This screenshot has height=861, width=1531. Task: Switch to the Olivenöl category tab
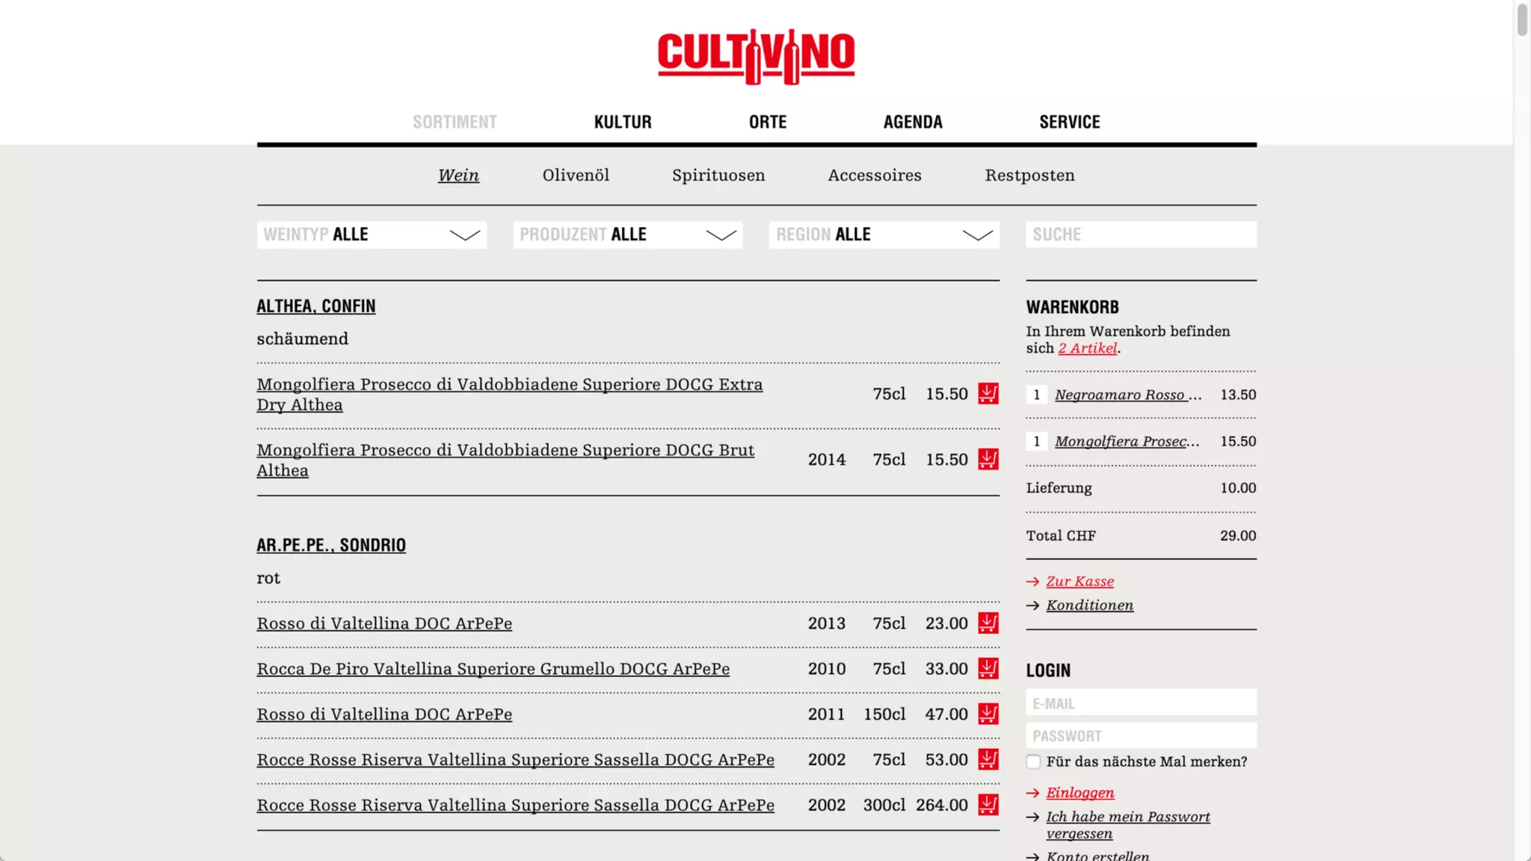point(576,176)
